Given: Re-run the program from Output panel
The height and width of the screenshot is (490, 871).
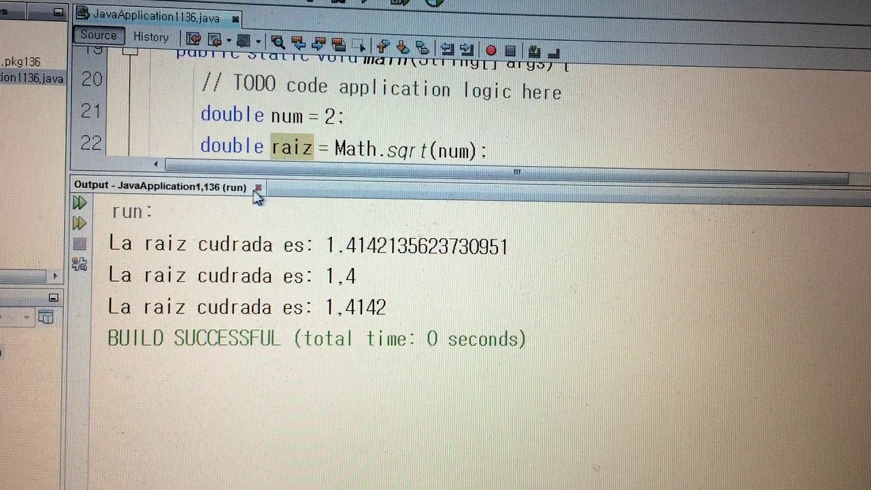Looking at the screenshot, I should pos(80,203).
